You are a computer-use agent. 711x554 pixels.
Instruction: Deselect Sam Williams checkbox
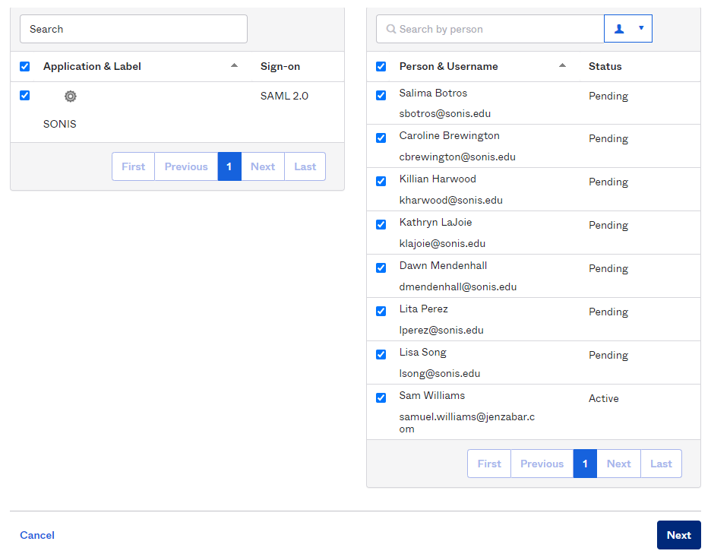click(381, 397)
